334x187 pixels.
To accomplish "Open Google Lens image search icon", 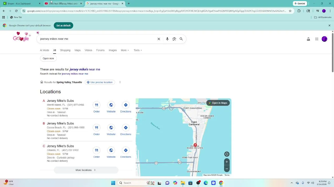I will 174,39.
